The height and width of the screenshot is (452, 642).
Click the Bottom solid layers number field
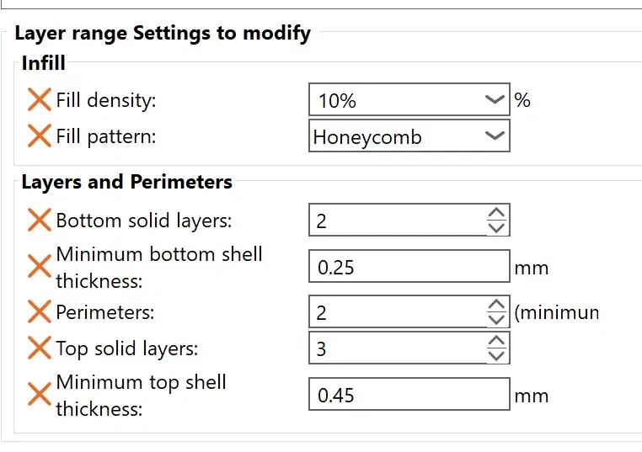[x=396, y=221]
